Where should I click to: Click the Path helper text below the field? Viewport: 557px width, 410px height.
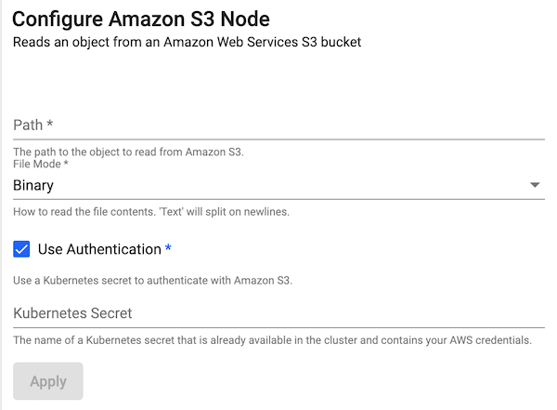coord(128,152)
